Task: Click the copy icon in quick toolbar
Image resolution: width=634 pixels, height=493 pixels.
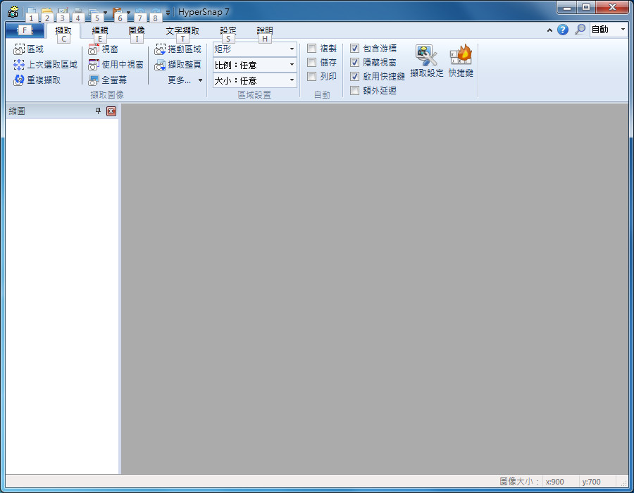Action: (x=94, y=11)
